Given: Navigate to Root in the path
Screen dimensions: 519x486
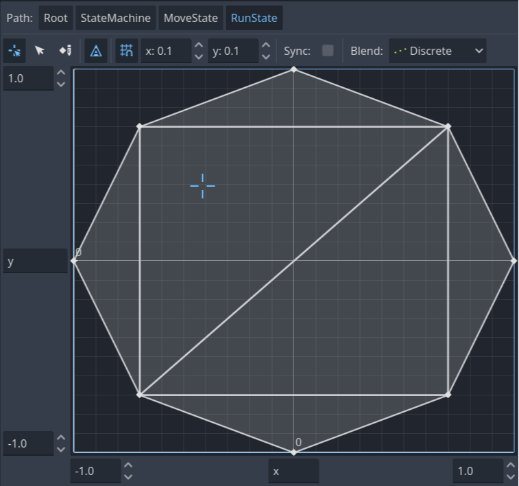Looking at the screenshot, I should tap(56, 18).
